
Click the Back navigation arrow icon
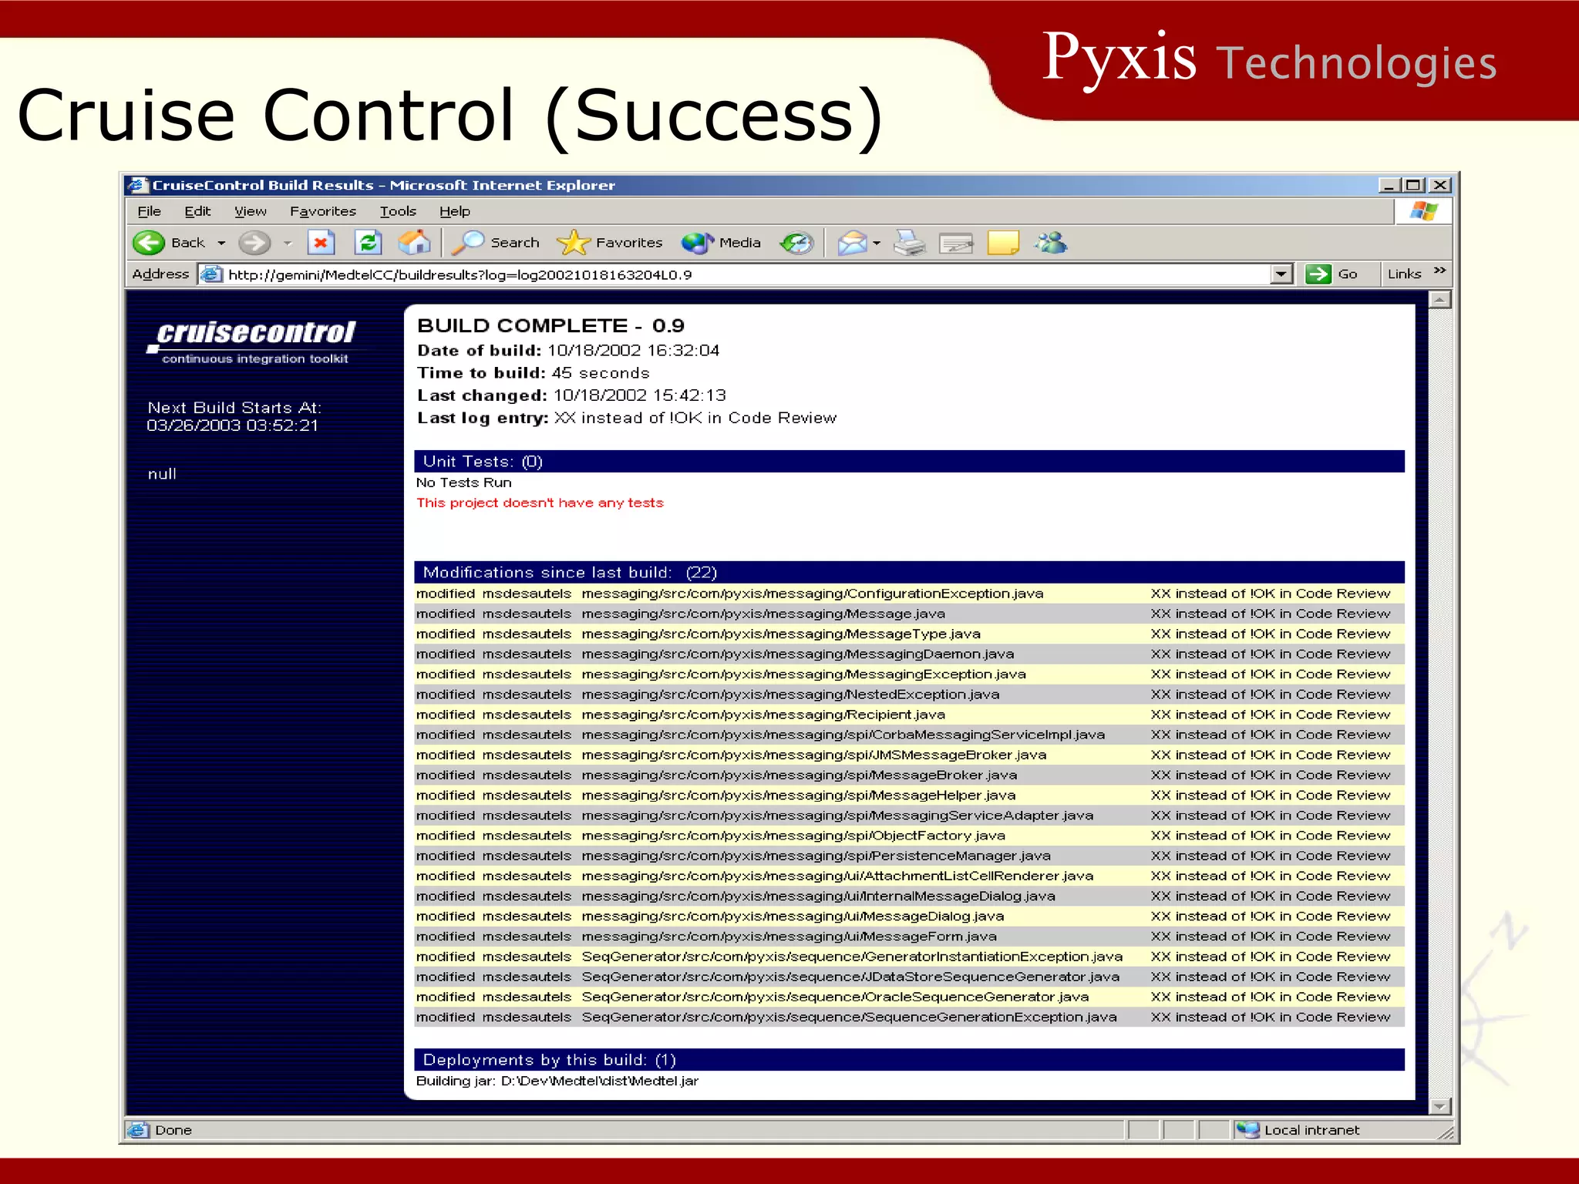[150, 243]
